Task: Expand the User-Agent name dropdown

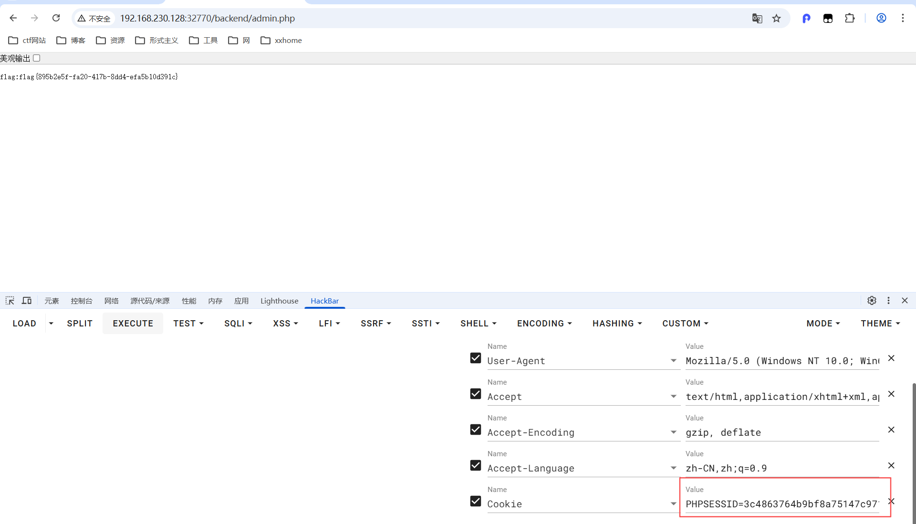Action: click(x=673, y=361)
